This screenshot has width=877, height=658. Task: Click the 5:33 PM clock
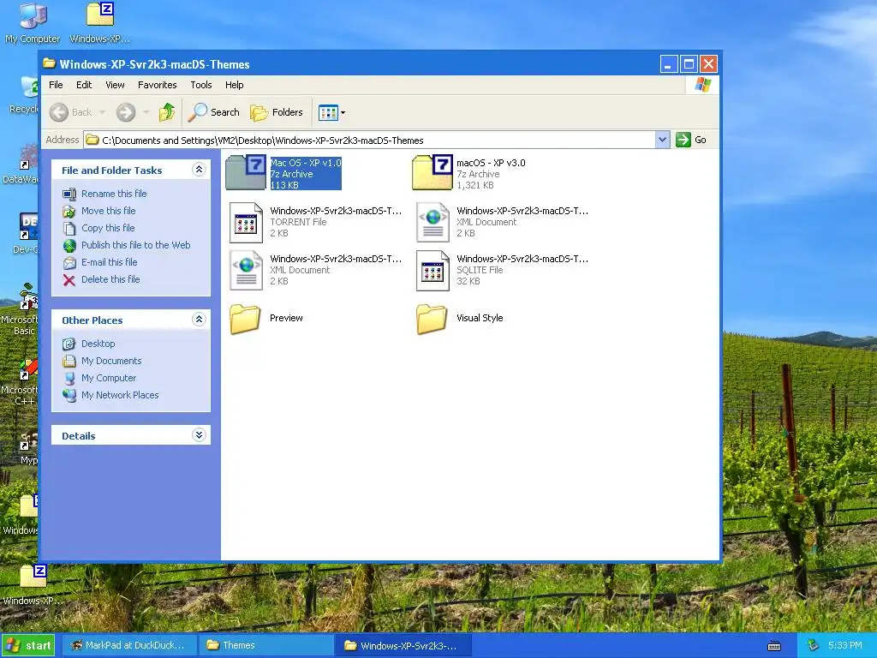(844, 645)
